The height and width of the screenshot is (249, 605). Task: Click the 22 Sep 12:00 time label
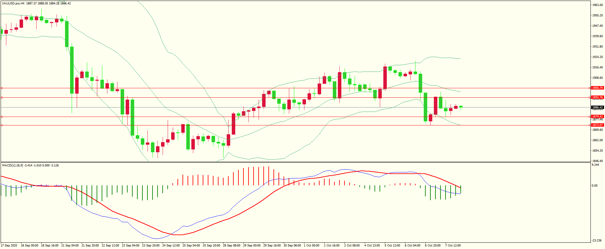110,246
